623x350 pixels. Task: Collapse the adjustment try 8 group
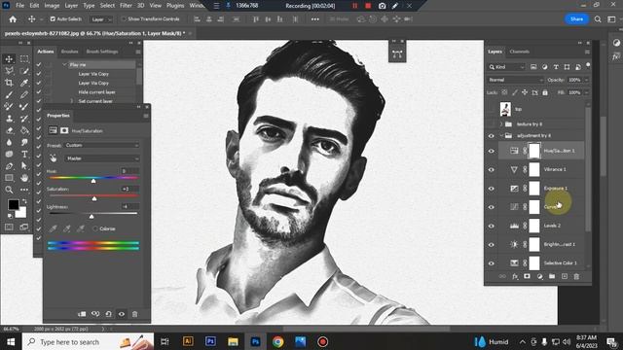(501, 136)
